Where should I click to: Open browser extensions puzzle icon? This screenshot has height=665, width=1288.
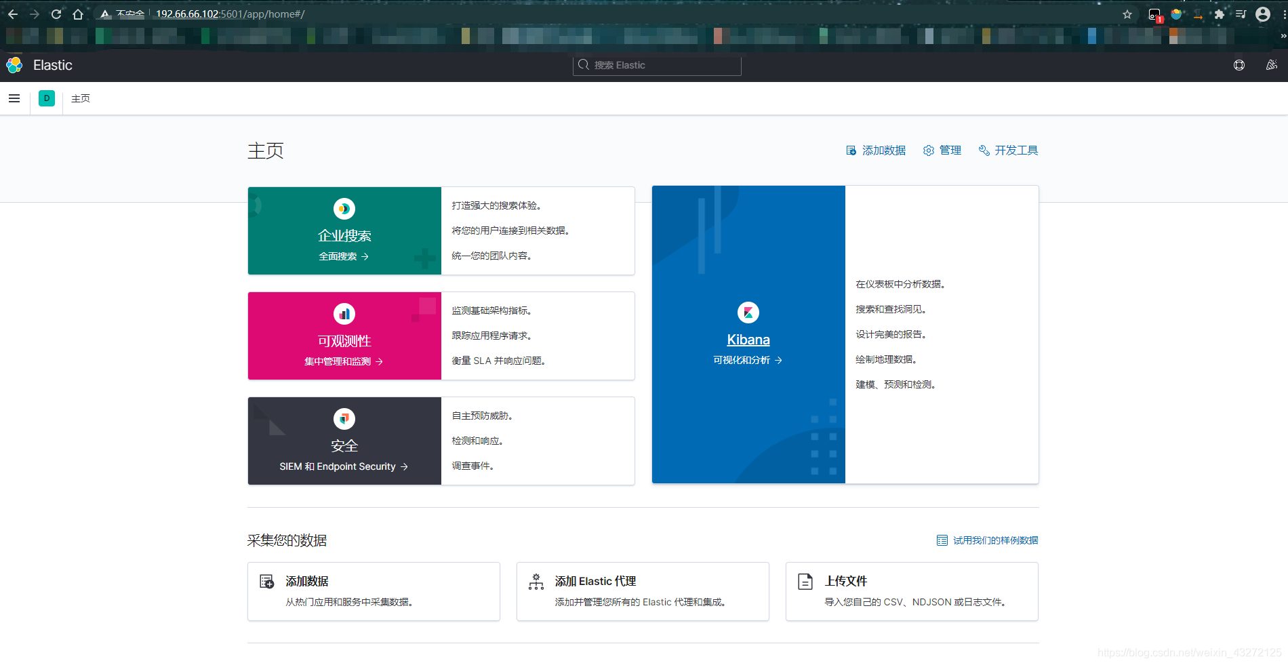coord(1220,14)
